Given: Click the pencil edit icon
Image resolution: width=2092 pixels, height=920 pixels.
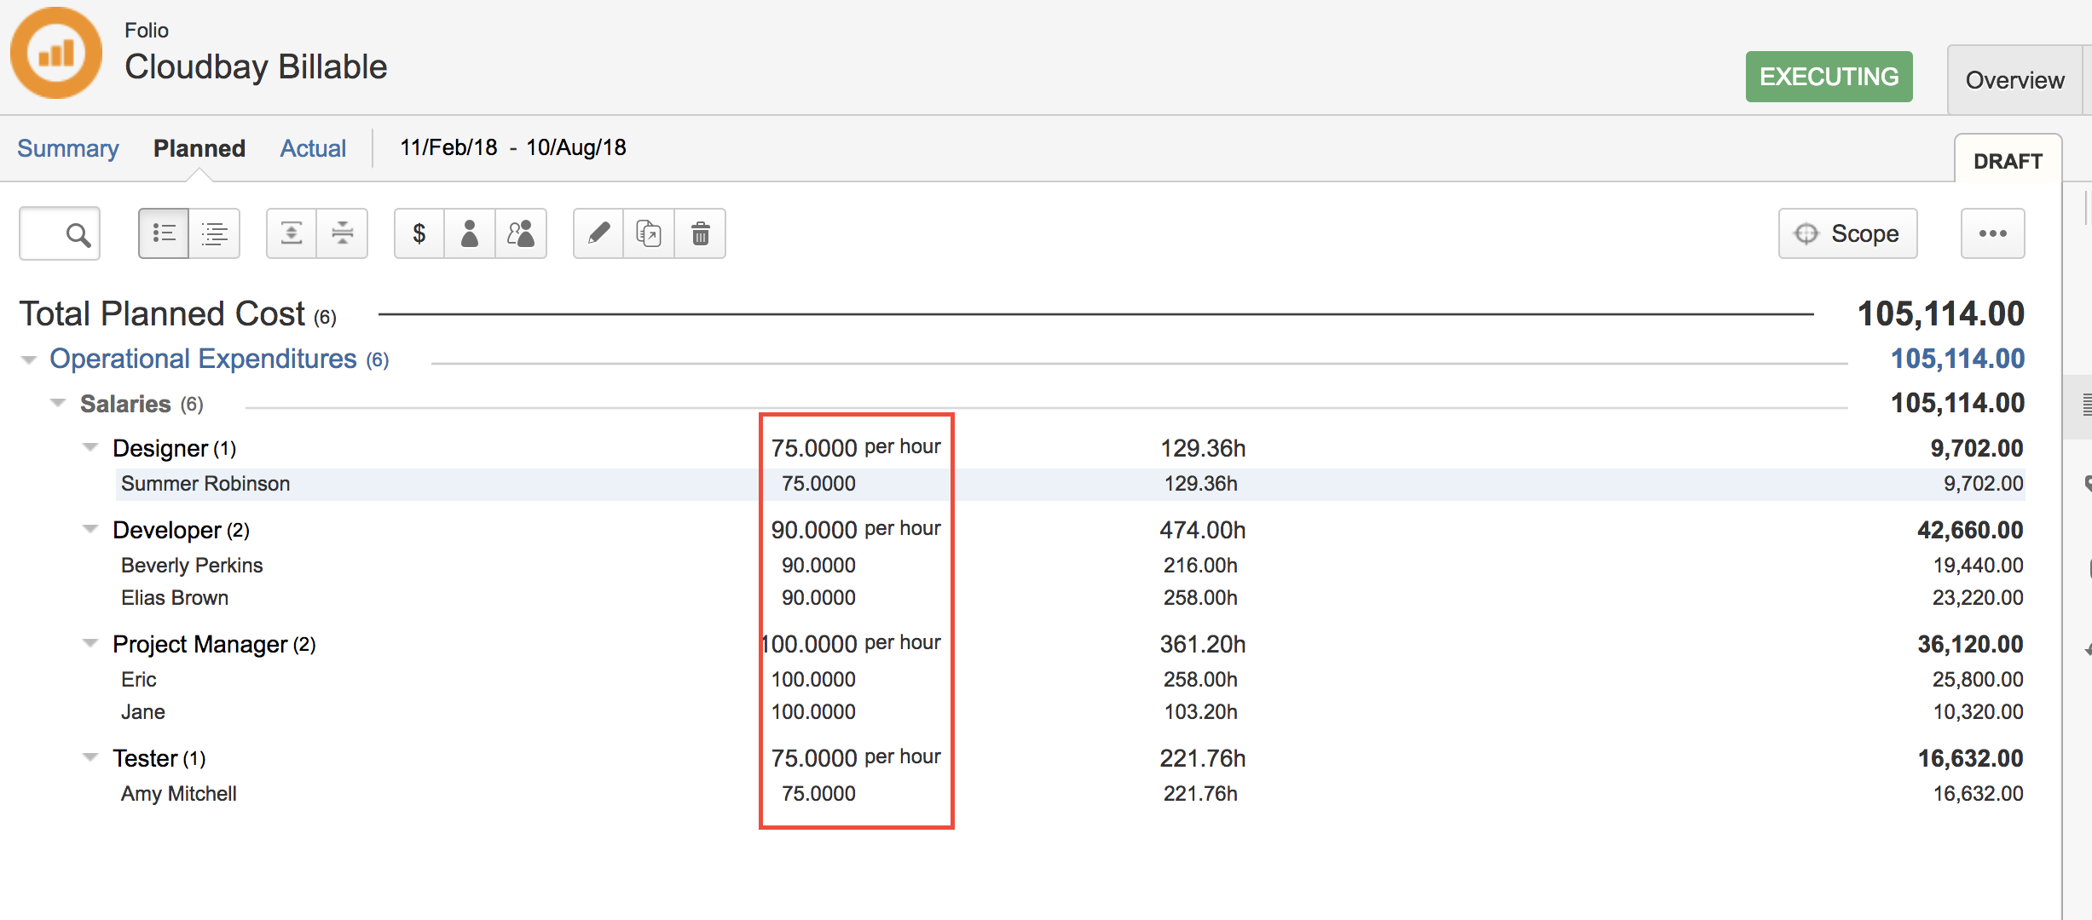Looking at the screenshot, I should [598, 233].
